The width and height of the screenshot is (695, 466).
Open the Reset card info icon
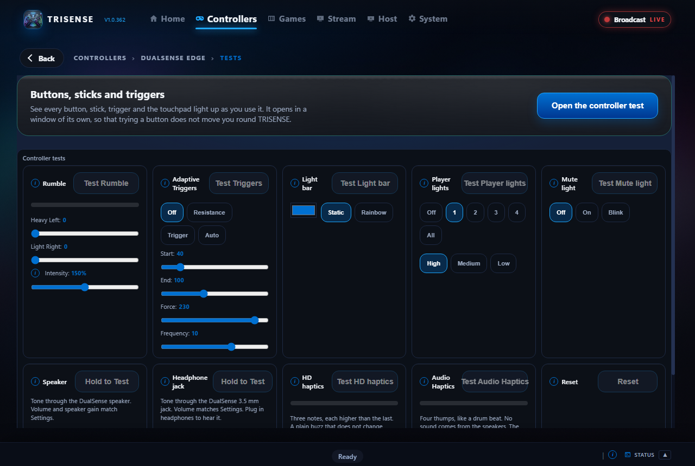(554, 381)
